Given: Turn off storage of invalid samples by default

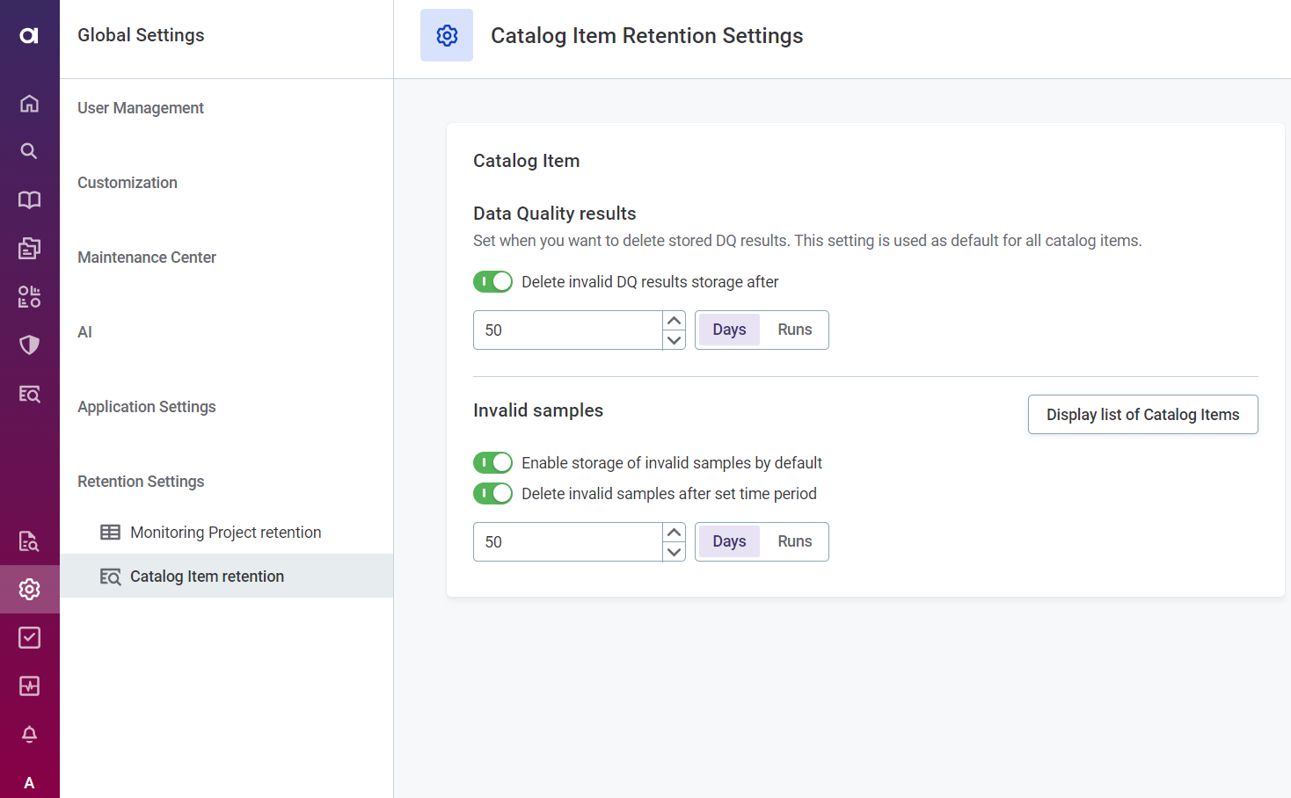Looking at the screenshot, I should [492, 462].
